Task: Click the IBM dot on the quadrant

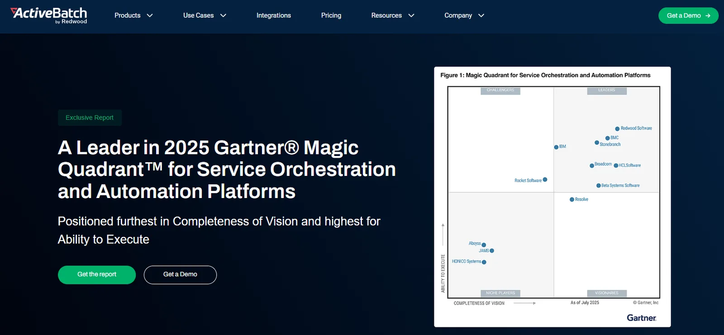Action: [x=556, y=147]
